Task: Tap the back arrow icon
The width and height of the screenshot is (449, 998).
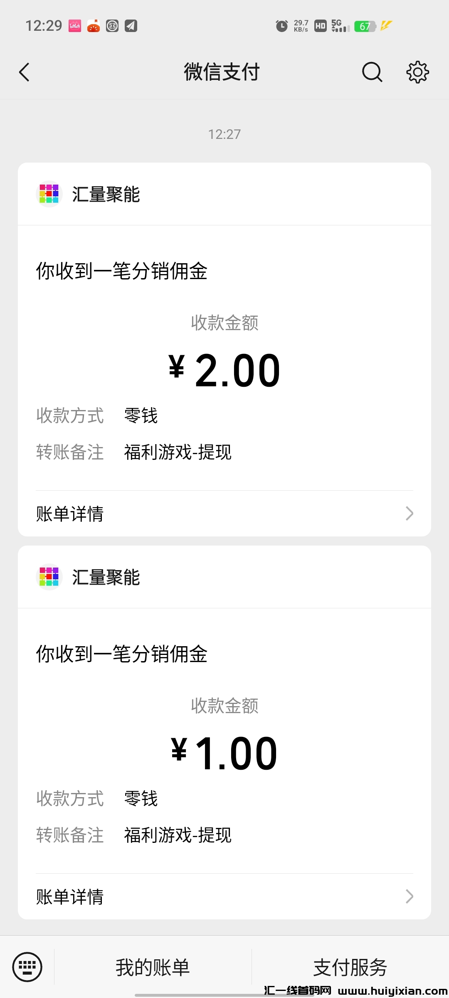Action: 25,72
